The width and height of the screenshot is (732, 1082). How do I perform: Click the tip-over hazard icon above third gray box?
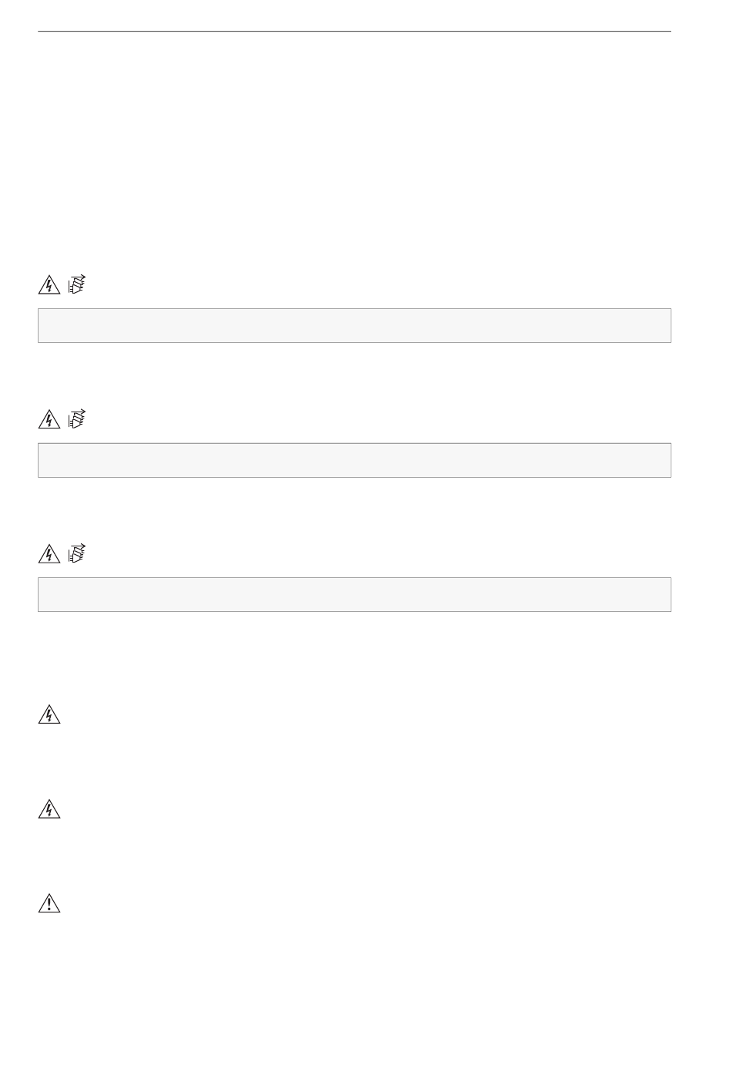point(76,553)
